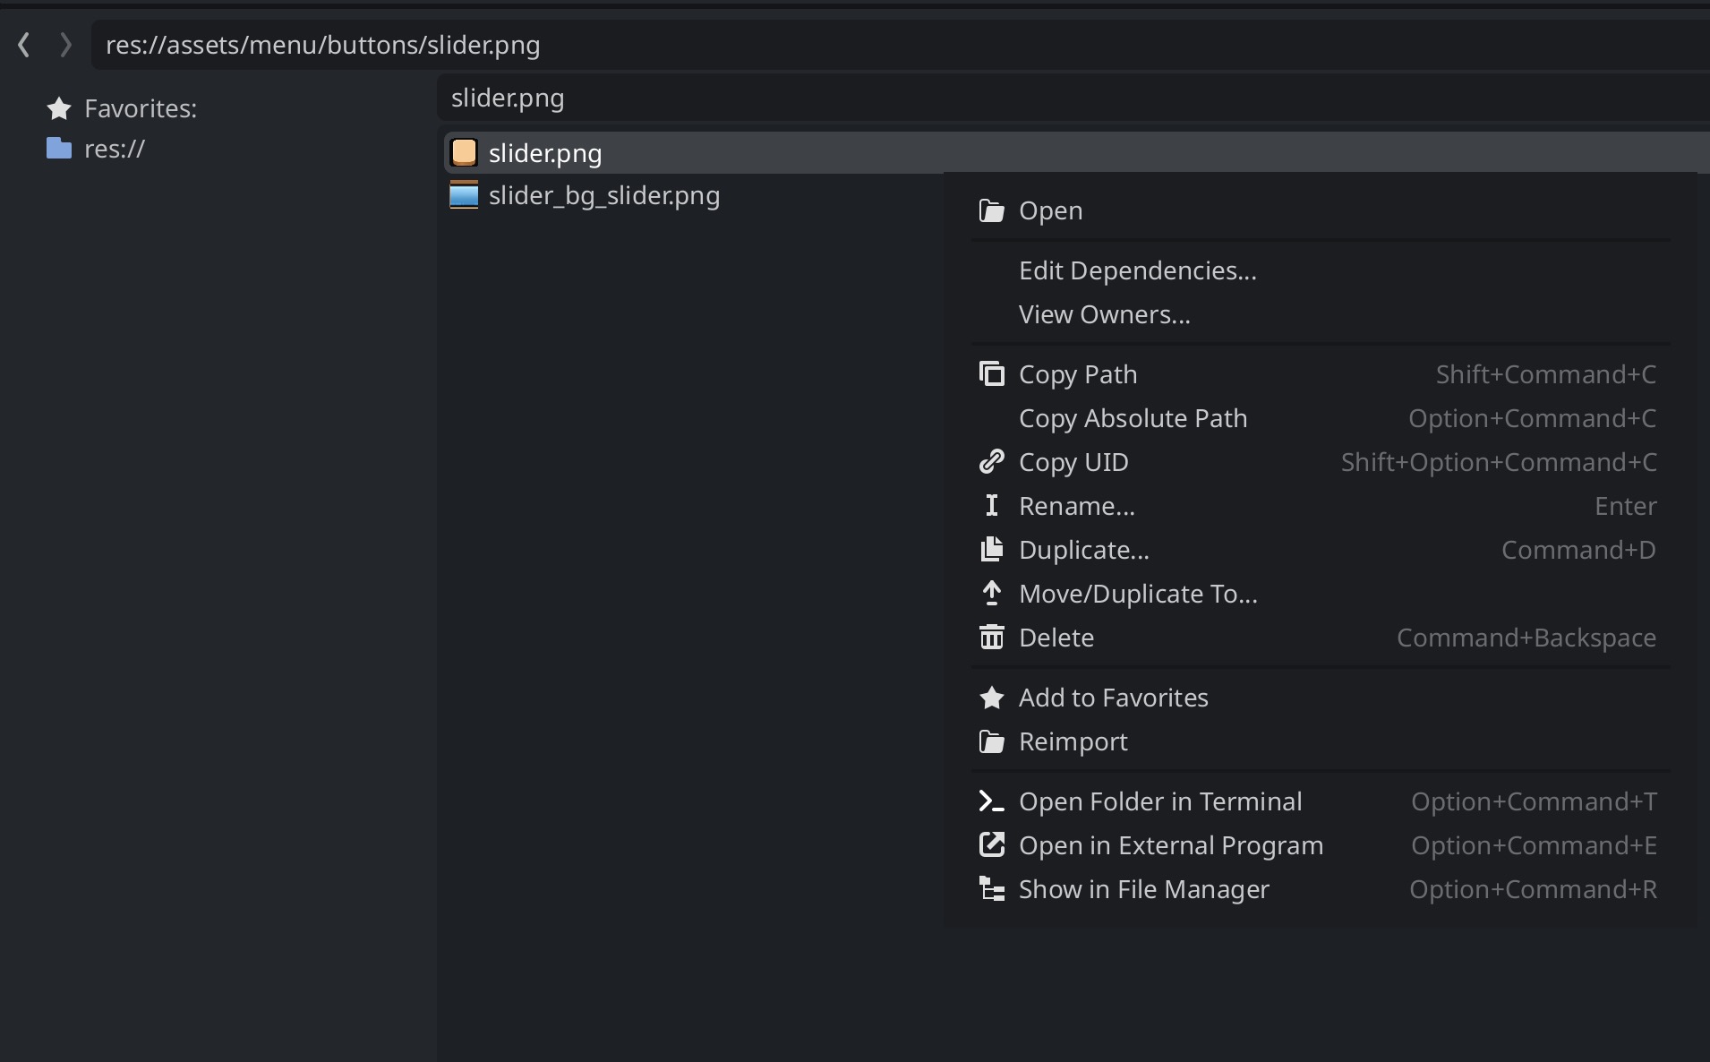Screen dimensions: 1710x1062
Task: Click the forward navigation arrow
Action: click(x=64, y=45)
